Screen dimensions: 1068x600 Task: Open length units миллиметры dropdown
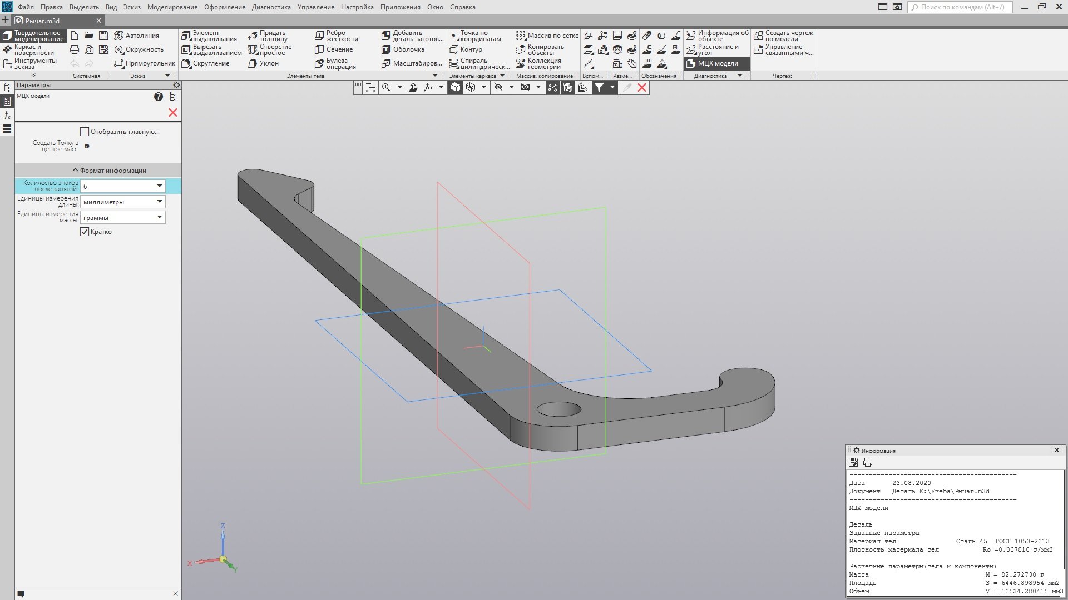(159, 202)
